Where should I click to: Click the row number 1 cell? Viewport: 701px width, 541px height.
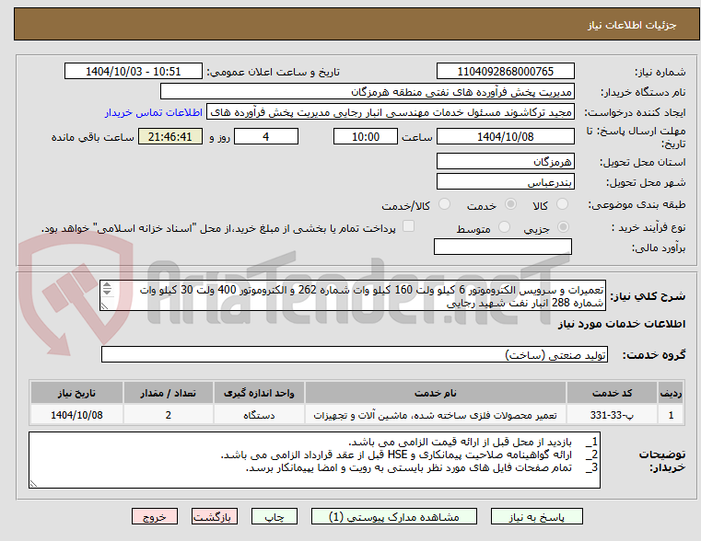click(671, 415)
